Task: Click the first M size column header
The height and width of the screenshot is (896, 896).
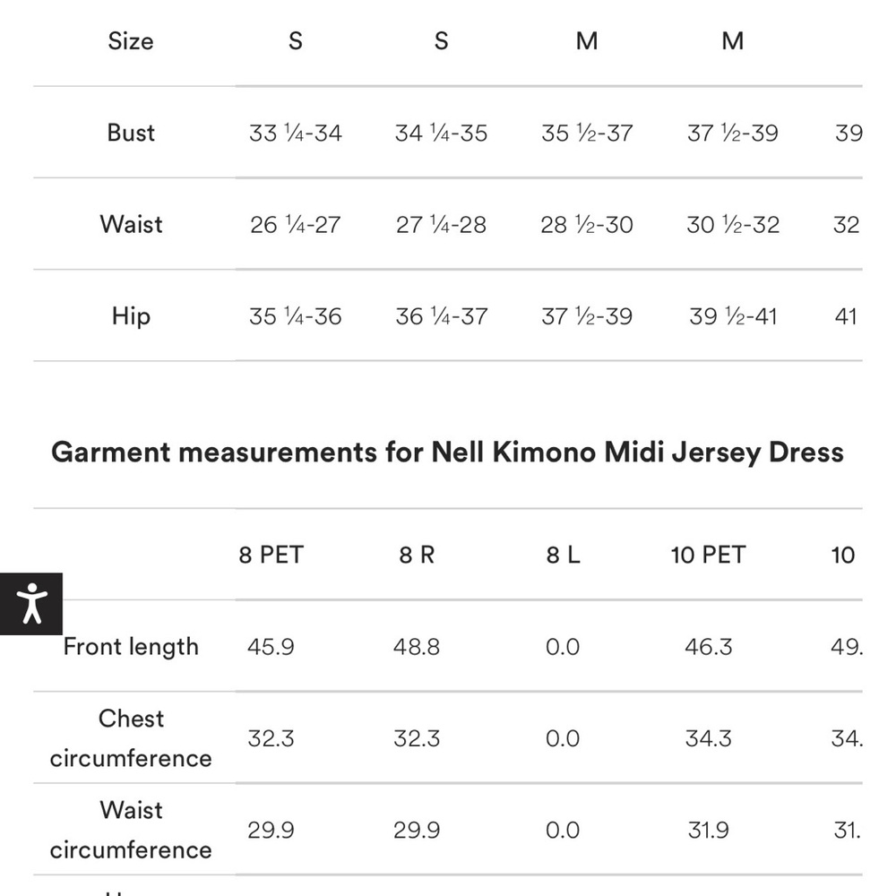Action: click(587, 41)
